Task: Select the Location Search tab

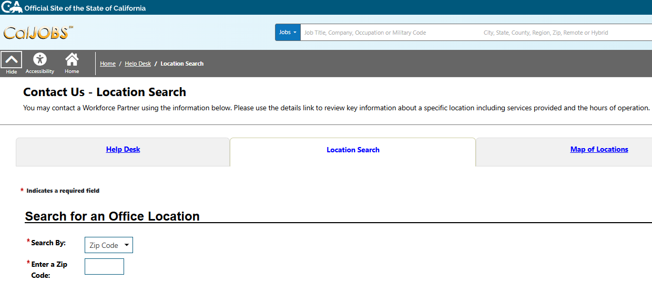Action: pos(353,150)
